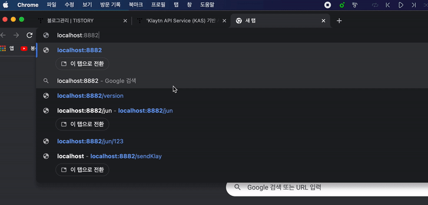The image size is (428, 205).
Task: Open the 창 menu
Action: coord(189,5)
